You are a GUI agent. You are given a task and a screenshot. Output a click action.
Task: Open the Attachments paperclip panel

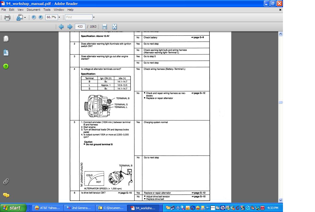tap(6, 181)
